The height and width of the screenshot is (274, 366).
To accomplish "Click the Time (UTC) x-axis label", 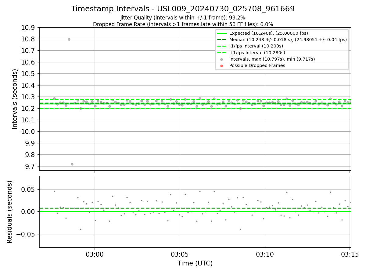I will click(195, 263).
